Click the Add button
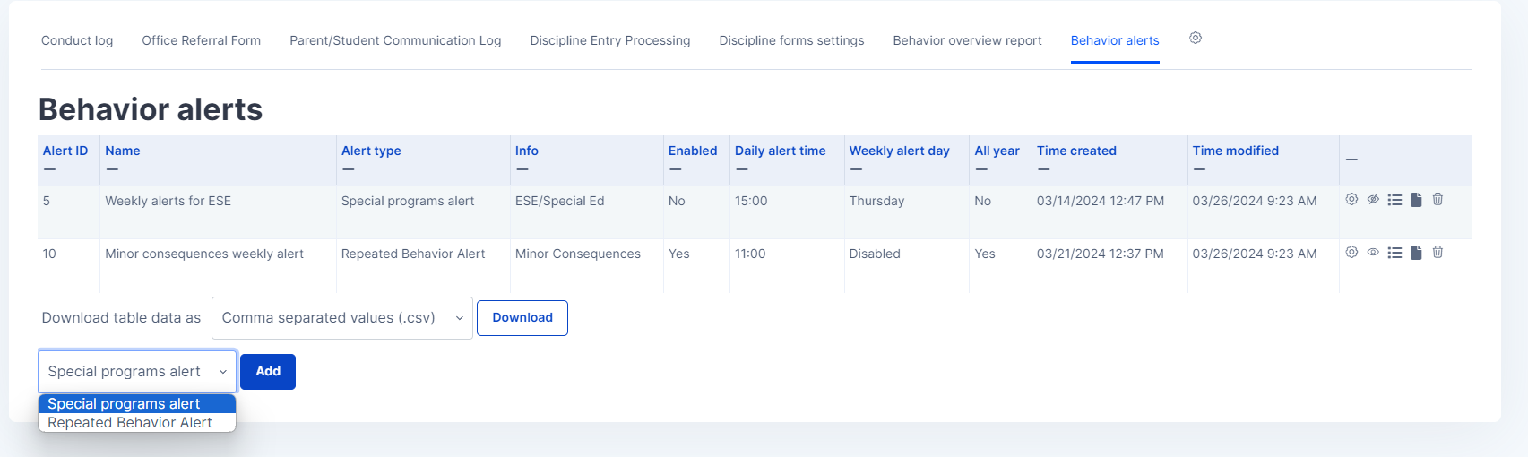This screenshot has height=457, width=1528. [268, 372]
